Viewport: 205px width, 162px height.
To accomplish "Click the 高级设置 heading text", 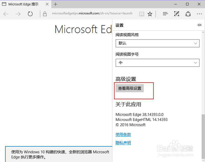I will pos(126,79).
